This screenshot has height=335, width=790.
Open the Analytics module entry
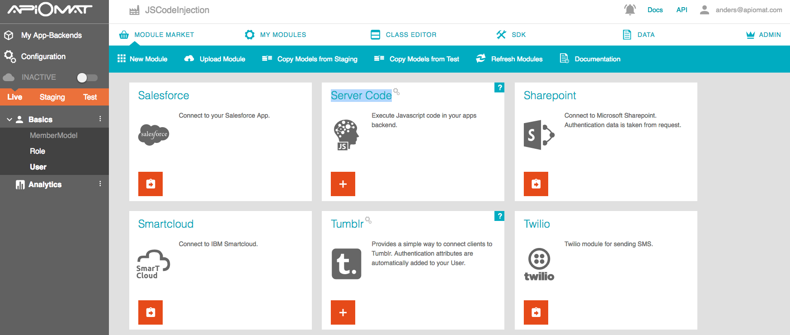tap(45, 184)
